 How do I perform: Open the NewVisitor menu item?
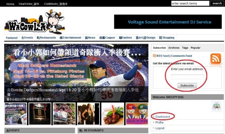tap(29, 4)
